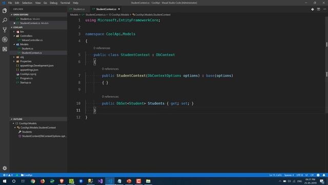The width and height of the screenshot is (328, 185).
Task: Launch Brave browser from the taskbar
Action: click(61, 181)
